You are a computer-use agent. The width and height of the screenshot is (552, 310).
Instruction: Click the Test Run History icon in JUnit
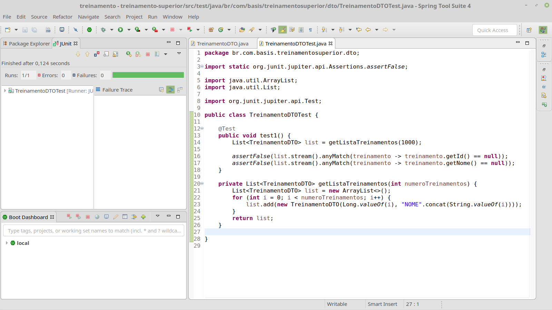[157, 54]
